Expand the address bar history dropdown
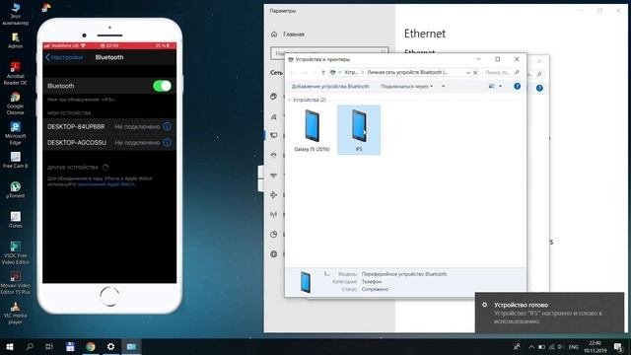 (468, 72)
